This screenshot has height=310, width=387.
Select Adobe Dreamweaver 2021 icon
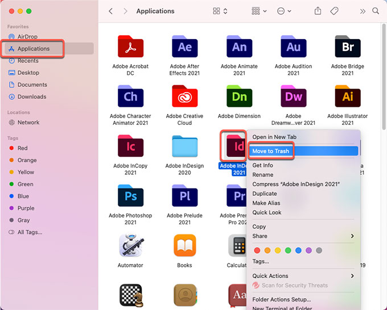pos(294,97)
